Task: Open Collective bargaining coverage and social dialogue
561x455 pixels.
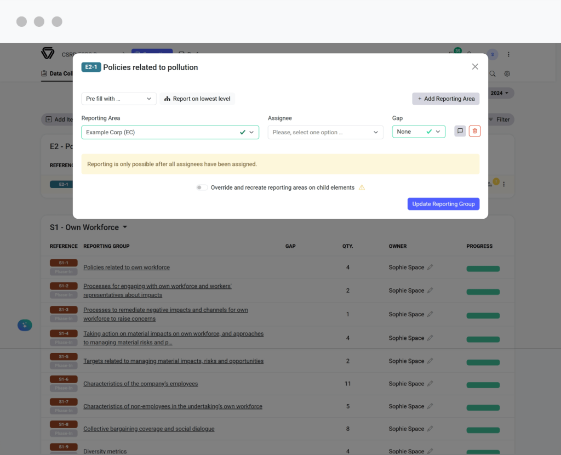Action: tap(148, 429)
